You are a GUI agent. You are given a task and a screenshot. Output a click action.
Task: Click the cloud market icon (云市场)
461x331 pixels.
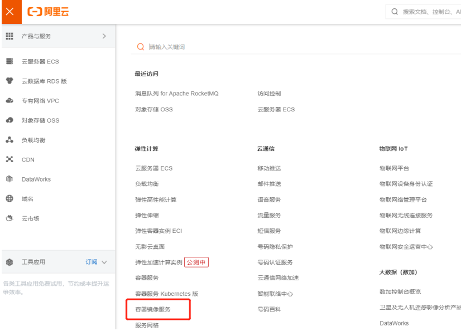9,218
